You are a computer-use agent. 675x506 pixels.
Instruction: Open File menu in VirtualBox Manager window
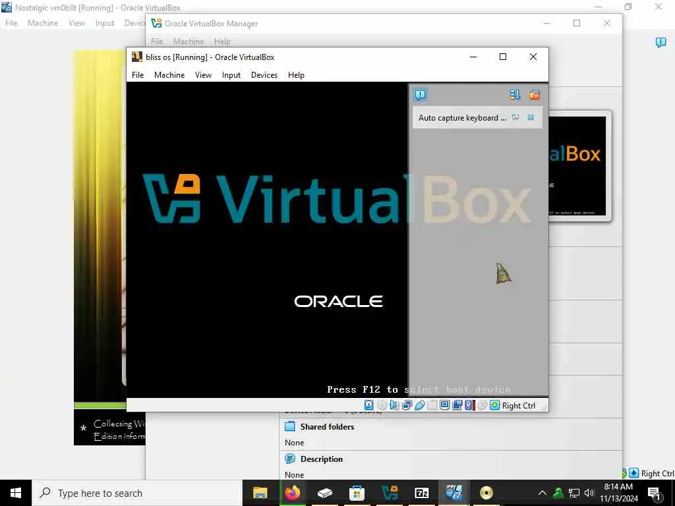pos(157,42)
